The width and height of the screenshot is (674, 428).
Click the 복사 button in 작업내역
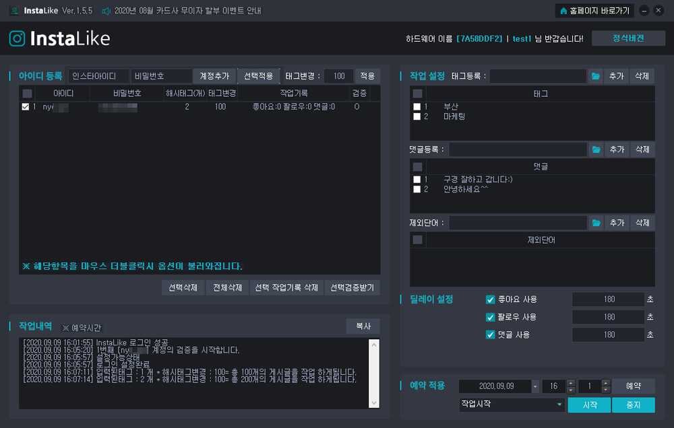pyautogui.click(x=363, y=326)
